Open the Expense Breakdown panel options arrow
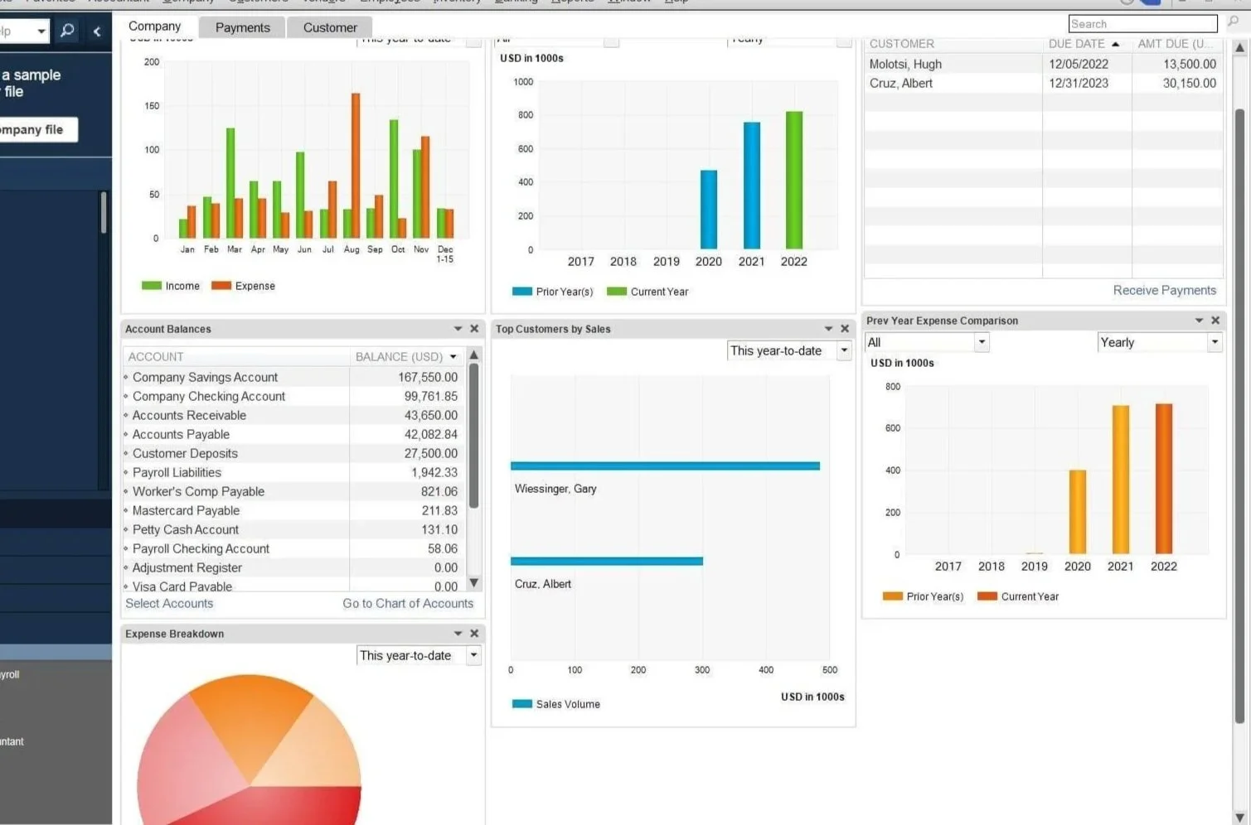Viewport: 1251px width, 825px height. click(458, 634)
